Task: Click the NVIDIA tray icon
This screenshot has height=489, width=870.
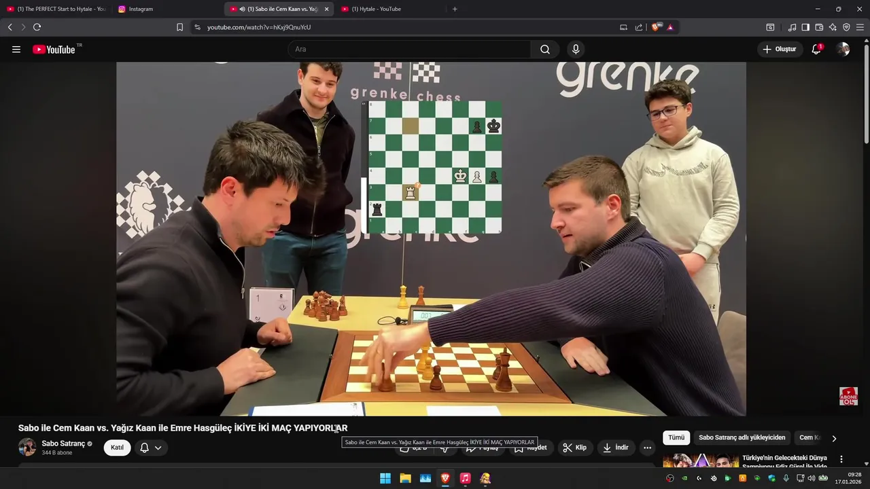Action: click(x=684, y=478)
